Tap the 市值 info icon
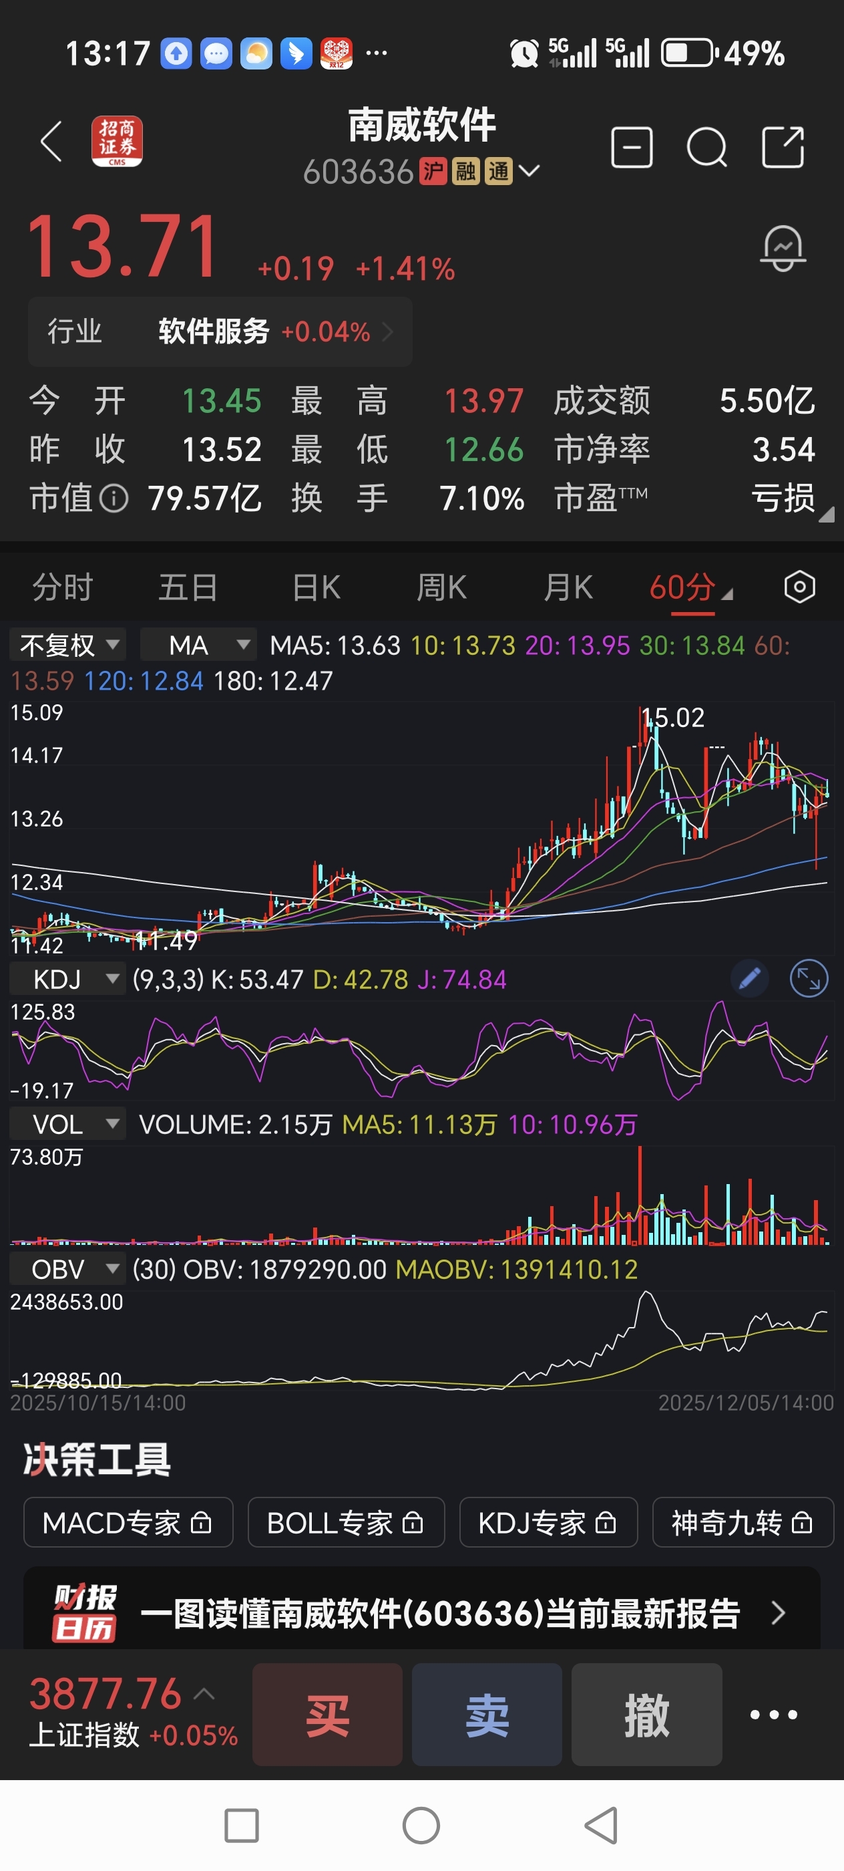The width and height of the screenshot is (844, 1871). 114,499
